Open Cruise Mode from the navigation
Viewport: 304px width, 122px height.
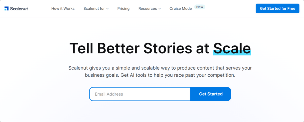point(180,9)
